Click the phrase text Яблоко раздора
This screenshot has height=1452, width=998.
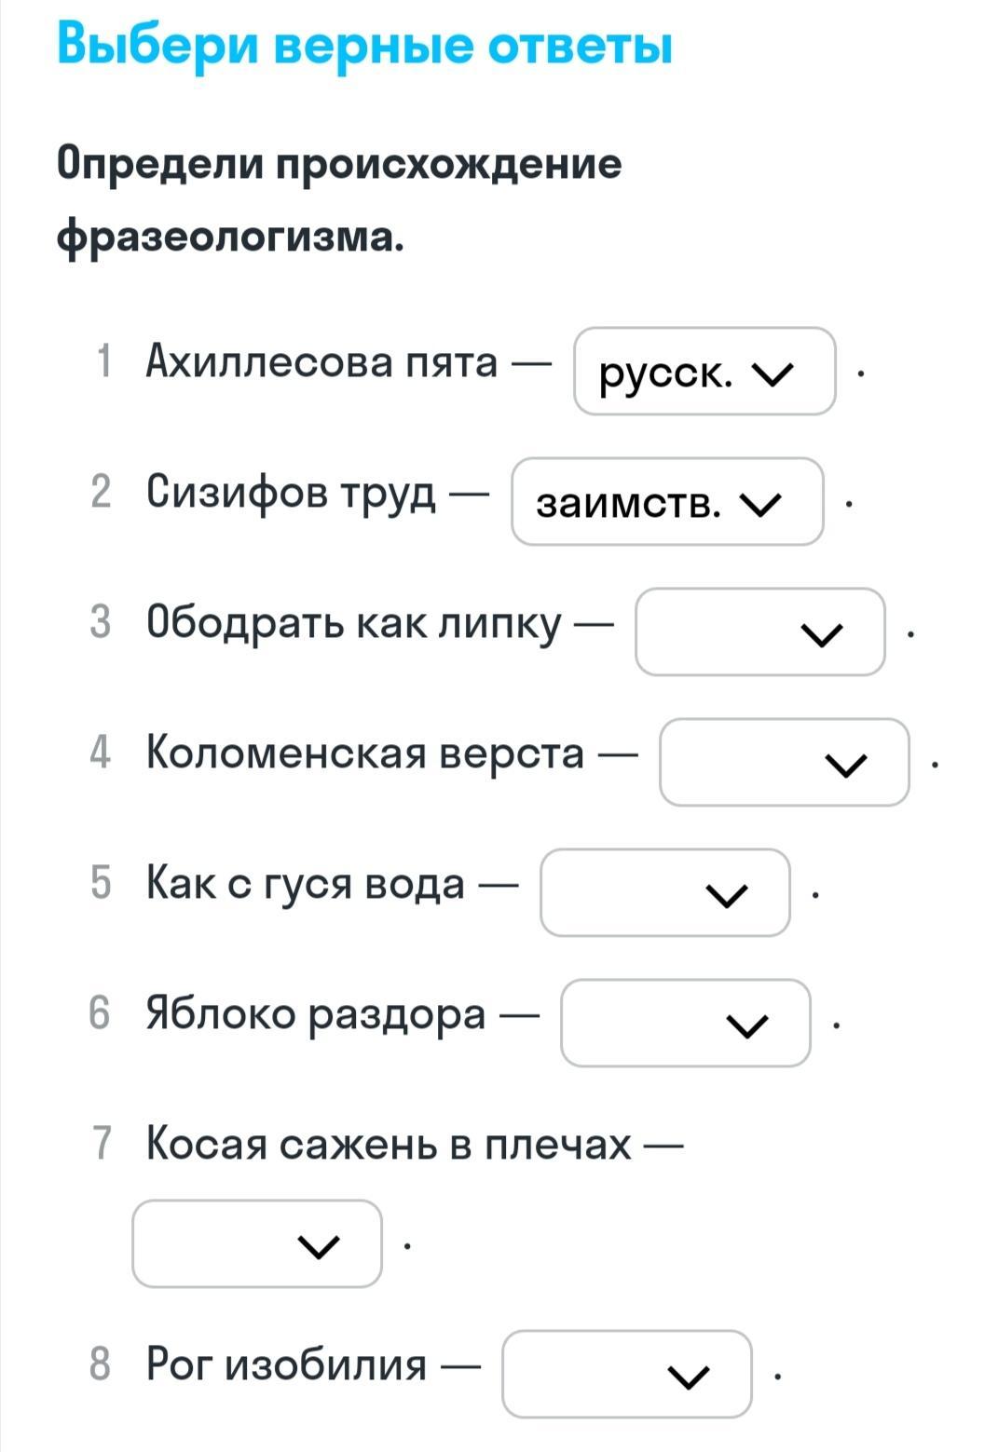coord(315,1013)
